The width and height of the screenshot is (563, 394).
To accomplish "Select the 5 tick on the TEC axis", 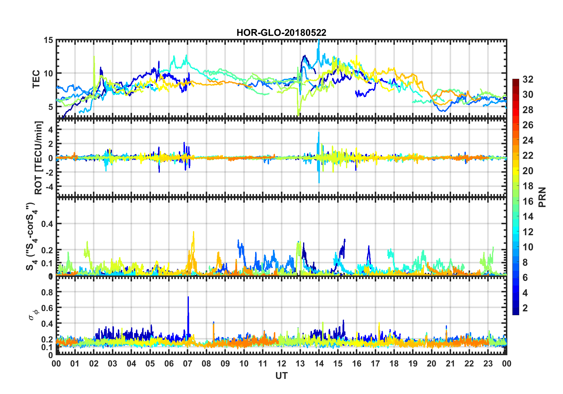I will point(51,107).
